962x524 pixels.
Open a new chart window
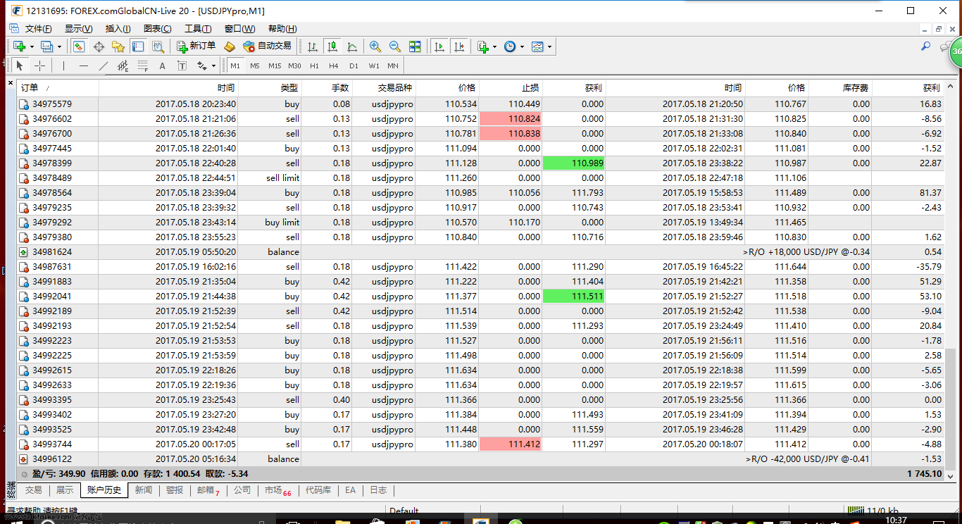(x=19, y=46)
